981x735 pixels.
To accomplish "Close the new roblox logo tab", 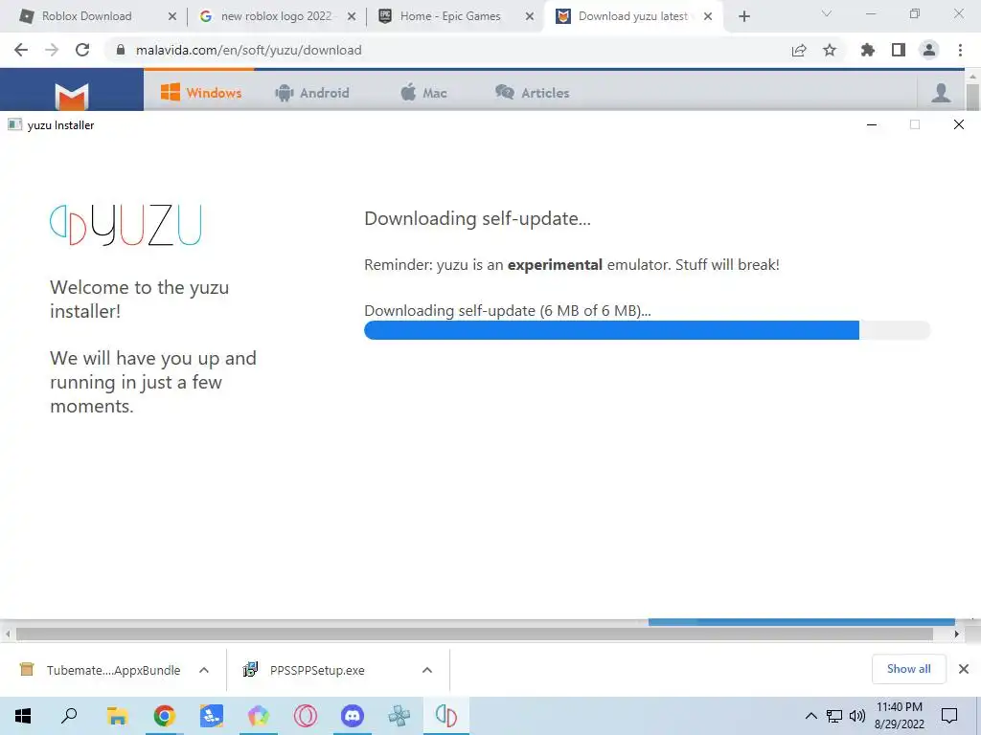I will pyautogui.click(x=352, y=16).
